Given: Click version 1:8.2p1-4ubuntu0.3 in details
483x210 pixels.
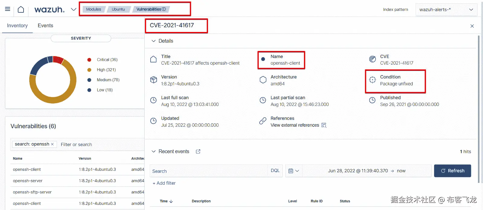Looking at the screenshot, I should [x=180, y=84].
